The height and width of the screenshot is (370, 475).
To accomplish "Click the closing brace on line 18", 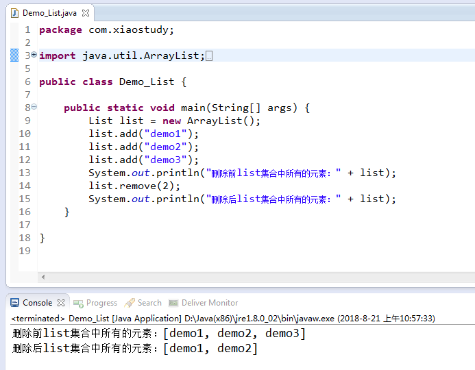I will click(x=42, y=238).
